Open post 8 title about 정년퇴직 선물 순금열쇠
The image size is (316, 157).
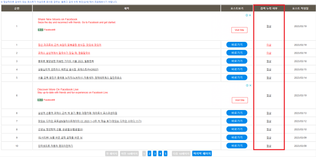point(60,129)
